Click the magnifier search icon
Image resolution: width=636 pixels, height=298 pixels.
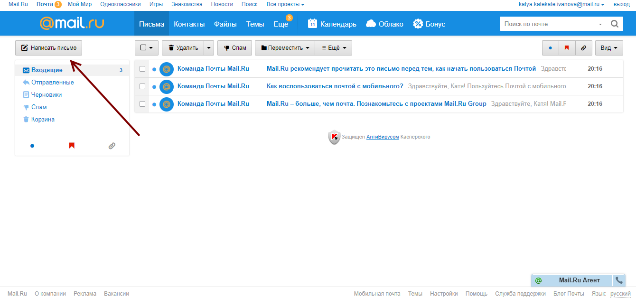615,24
